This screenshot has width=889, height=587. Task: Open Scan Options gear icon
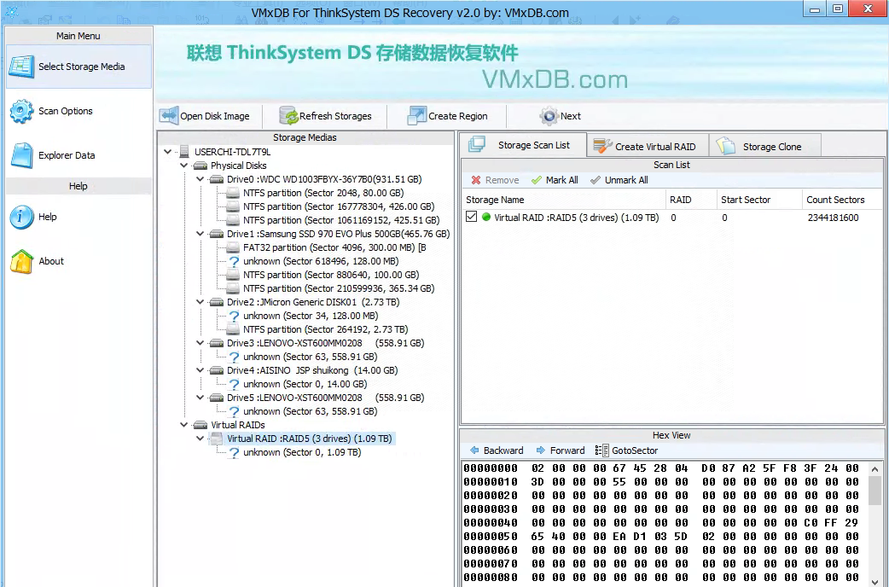point(21,111)
